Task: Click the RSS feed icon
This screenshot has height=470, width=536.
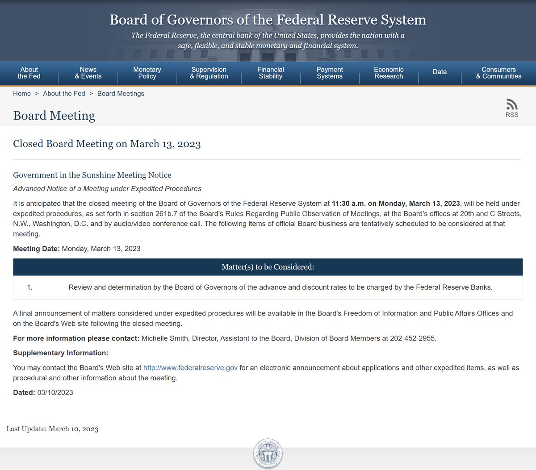Action: (512, 104)
